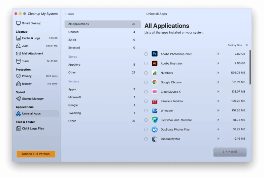Click the Privacy shield icon
This screenshot has width=264, height=178.
(x=18, y=76)
